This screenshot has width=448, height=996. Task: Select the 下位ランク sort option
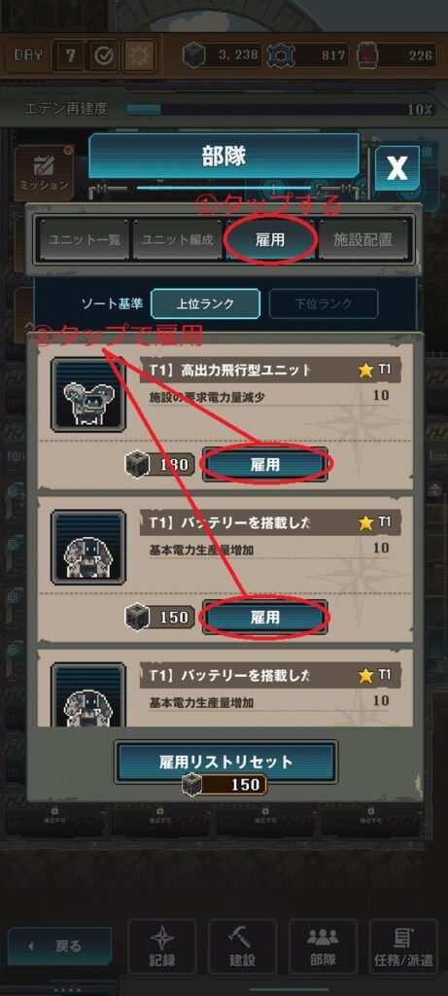(324, 303)
